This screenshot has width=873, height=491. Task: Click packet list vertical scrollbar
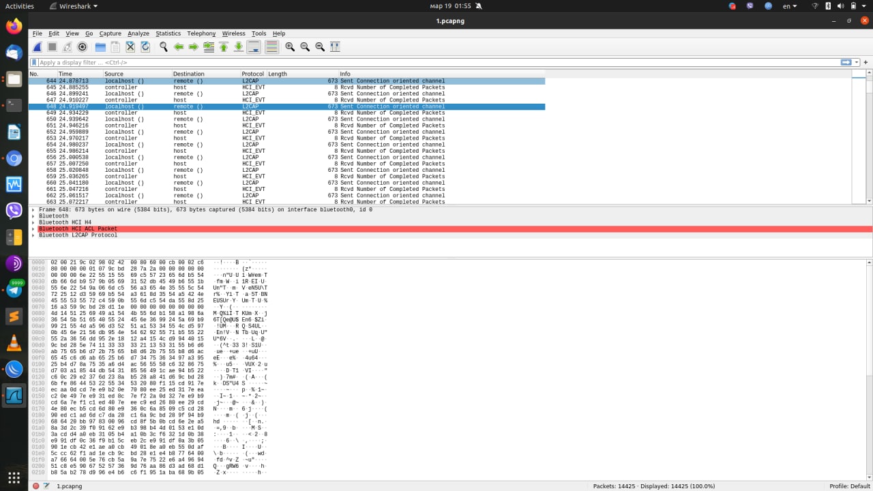[868, 140]
